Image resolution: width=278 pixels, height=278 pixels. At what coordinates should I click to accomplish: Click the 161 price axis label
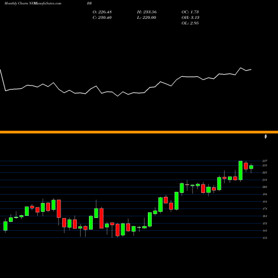[x=265, y=216]
